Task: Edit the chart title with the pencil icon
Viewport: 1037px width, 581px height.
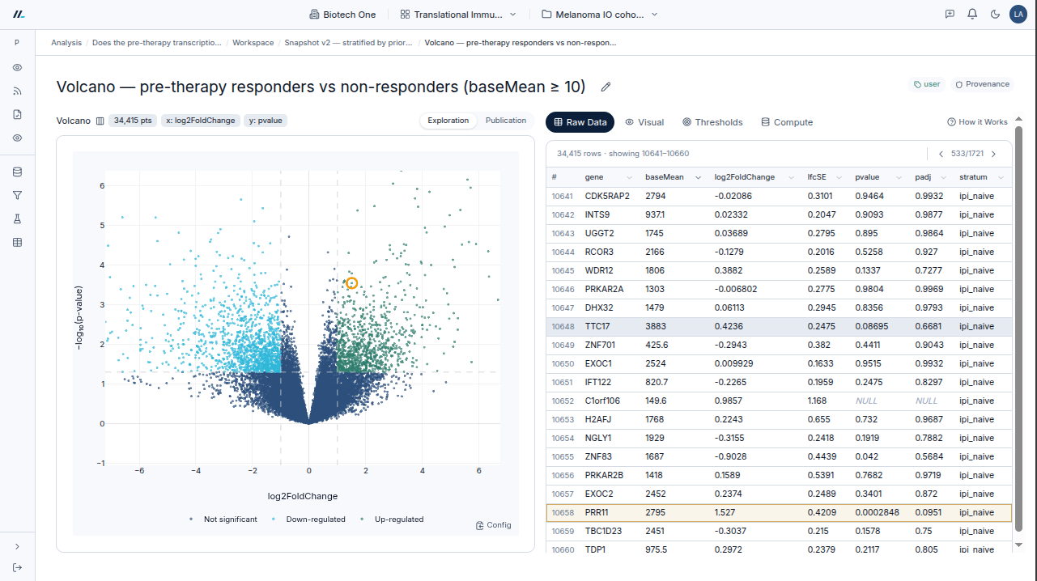Action: click(x=606, y=87)
